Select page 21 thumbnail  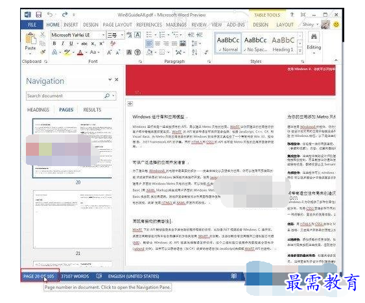[72, 219]
